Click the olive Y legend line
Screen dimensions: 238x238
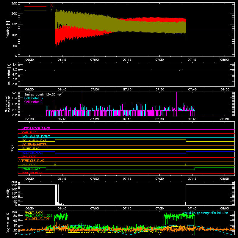pyautogui.click(x=35, y=10)
